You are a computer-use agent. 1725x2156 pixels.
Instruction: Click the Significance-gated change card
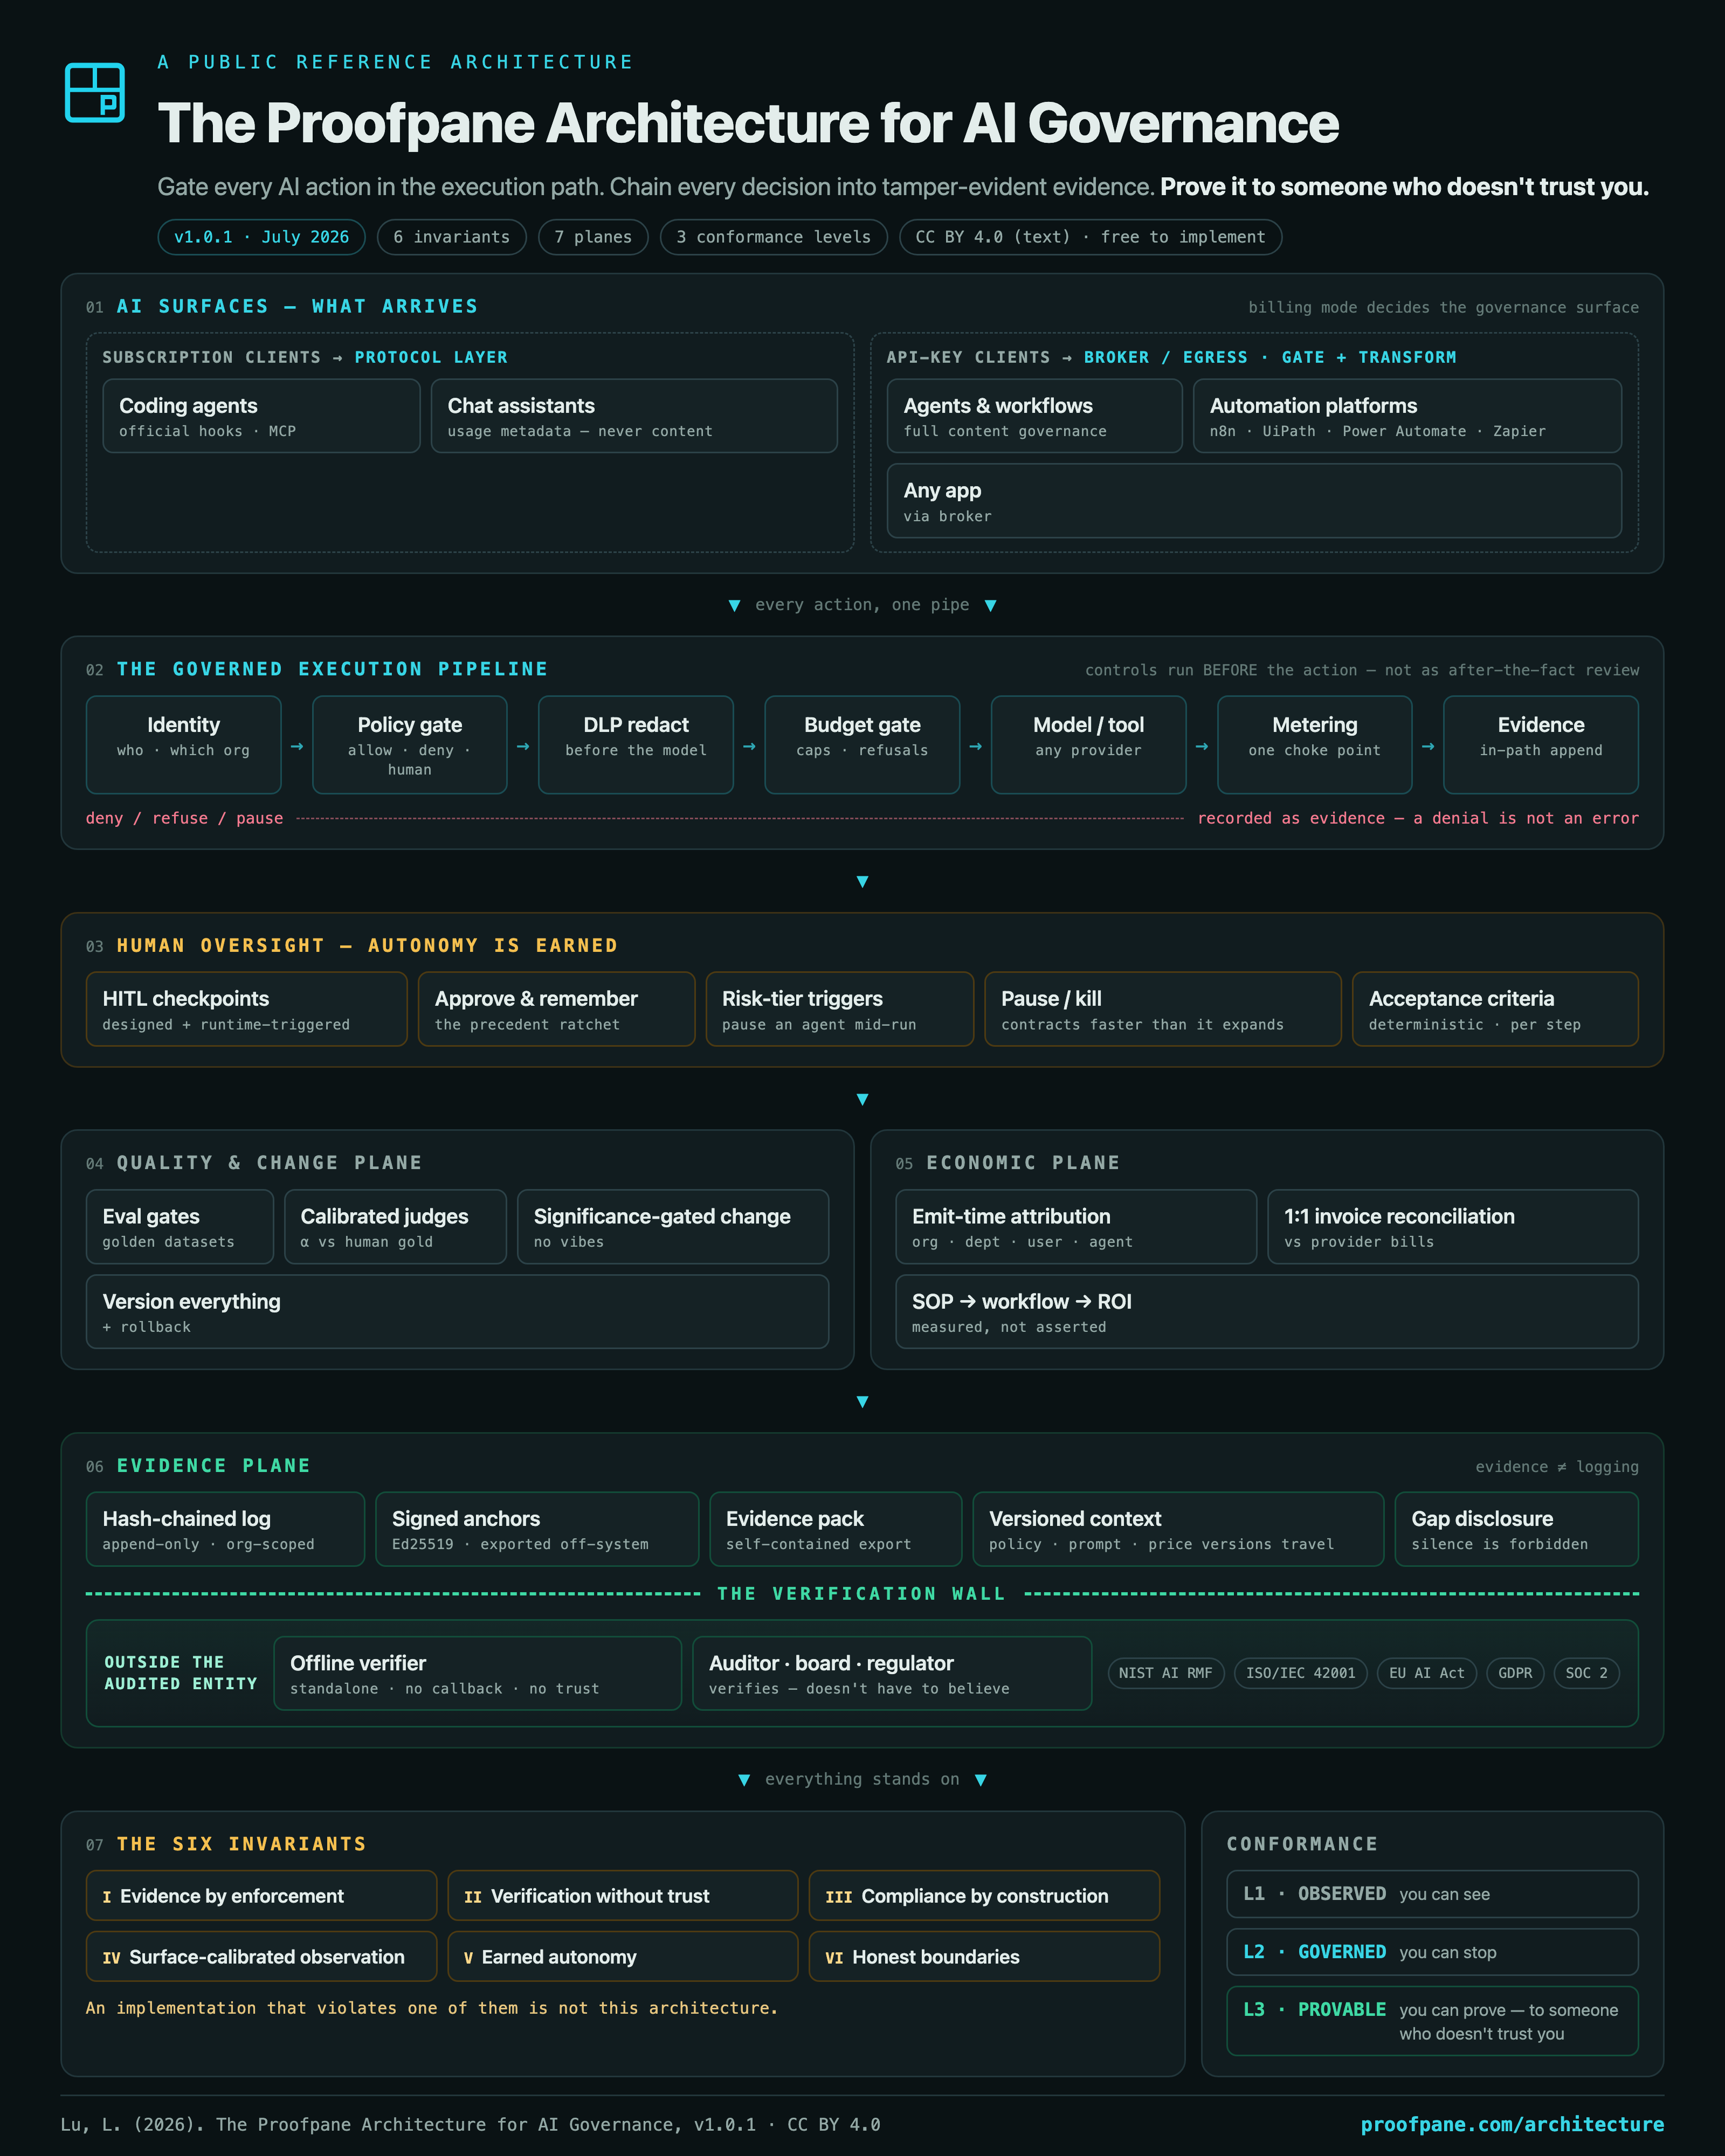[x=673, y=1227]
